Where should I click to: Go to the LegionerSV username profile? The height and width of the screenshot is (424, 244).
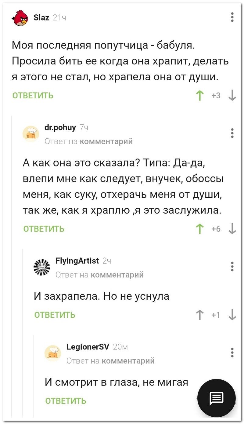[x=88, y=346]
